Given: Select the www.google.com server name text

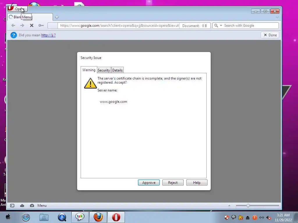Looking at the screenshot, I should [x=113, y=102].
